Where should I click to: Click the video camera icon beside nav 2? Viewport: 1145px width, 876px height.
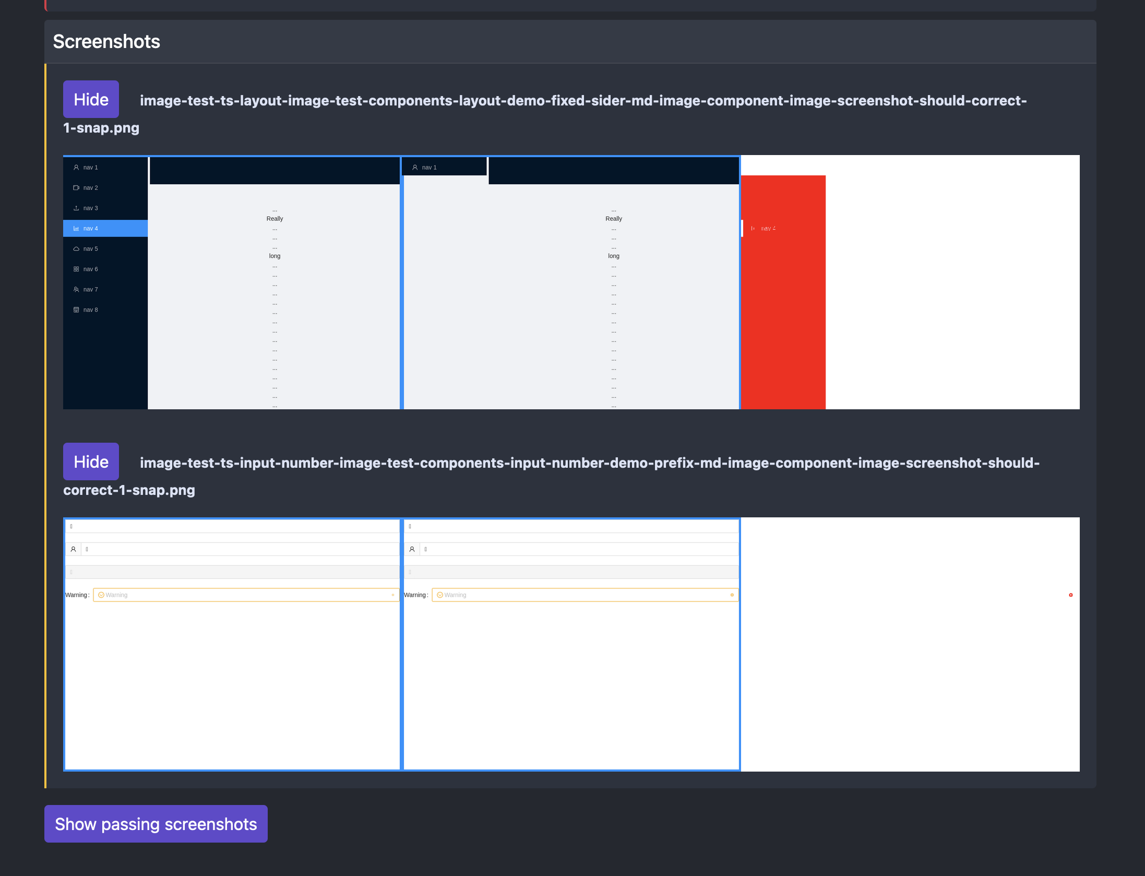tap(76, 187)
